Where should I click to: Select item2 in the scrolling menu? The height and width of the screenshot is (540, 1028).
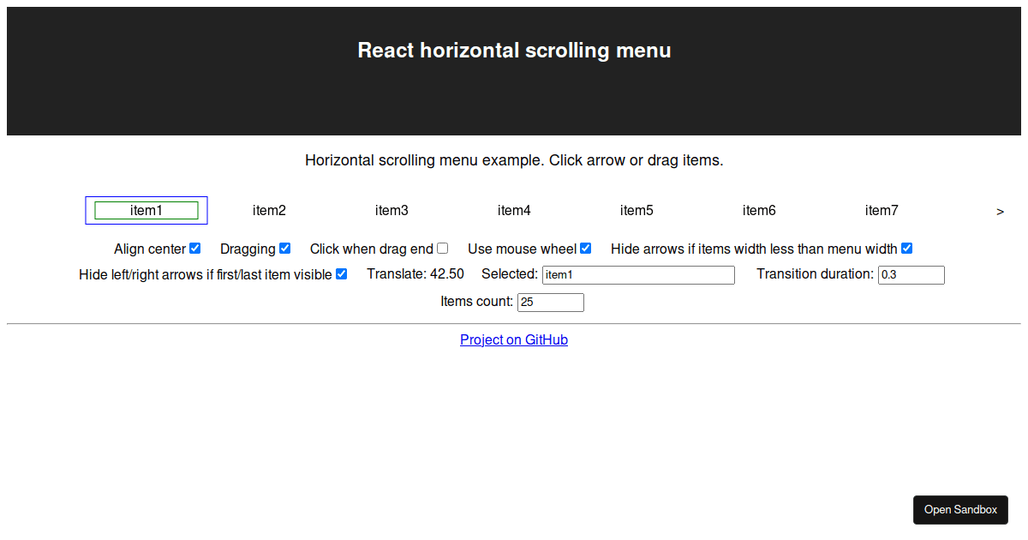[x=269, y=211]
